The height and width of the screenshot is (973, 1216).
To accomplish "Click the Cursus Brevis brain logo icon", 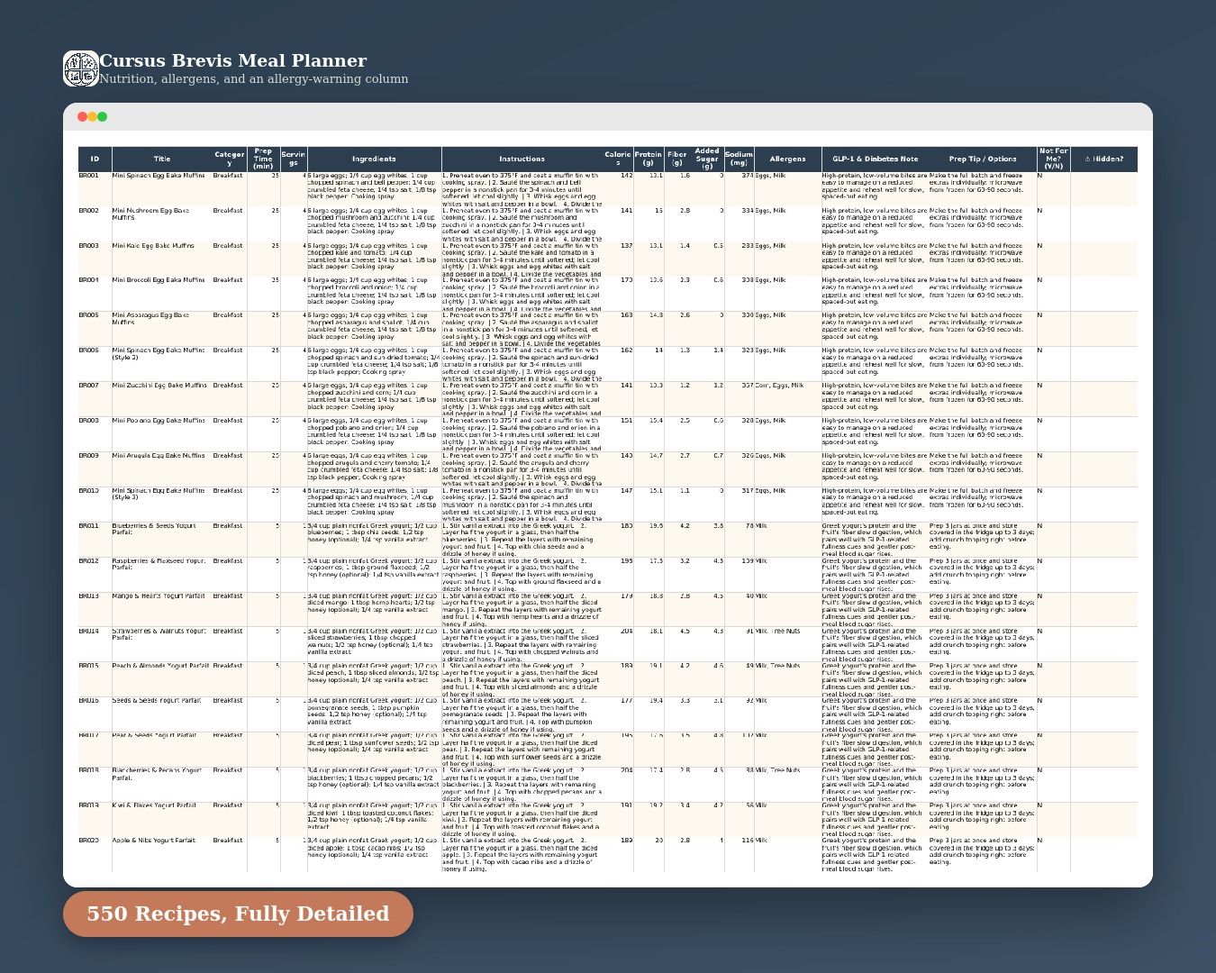I will (80, 68).
